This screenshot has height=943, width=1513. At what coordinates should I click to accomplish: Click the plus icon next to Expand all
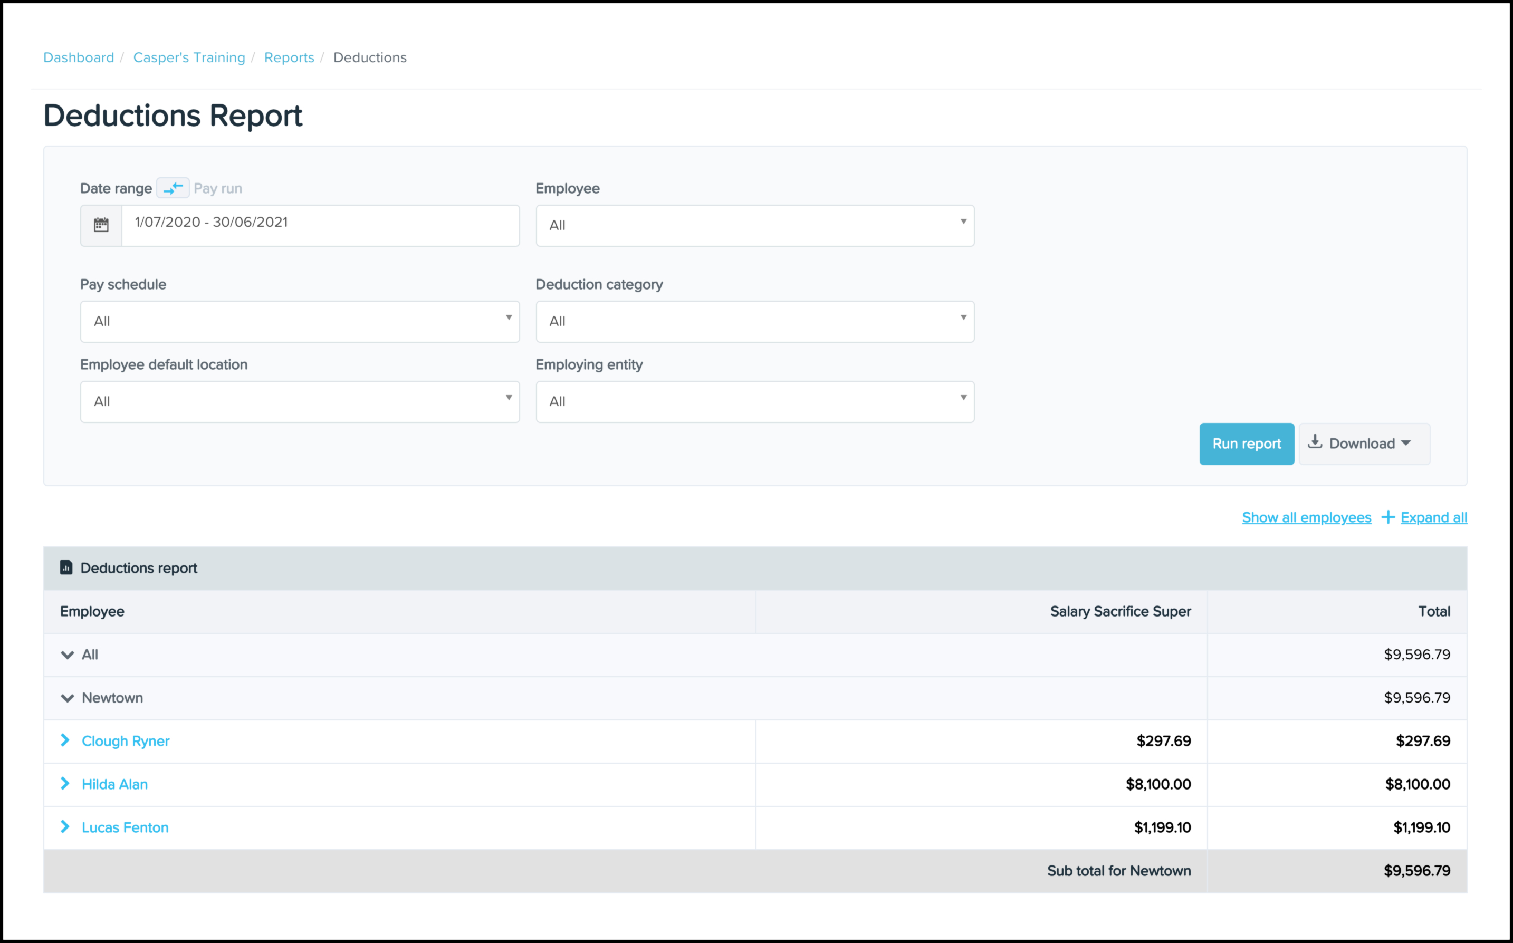point(1387,517)
